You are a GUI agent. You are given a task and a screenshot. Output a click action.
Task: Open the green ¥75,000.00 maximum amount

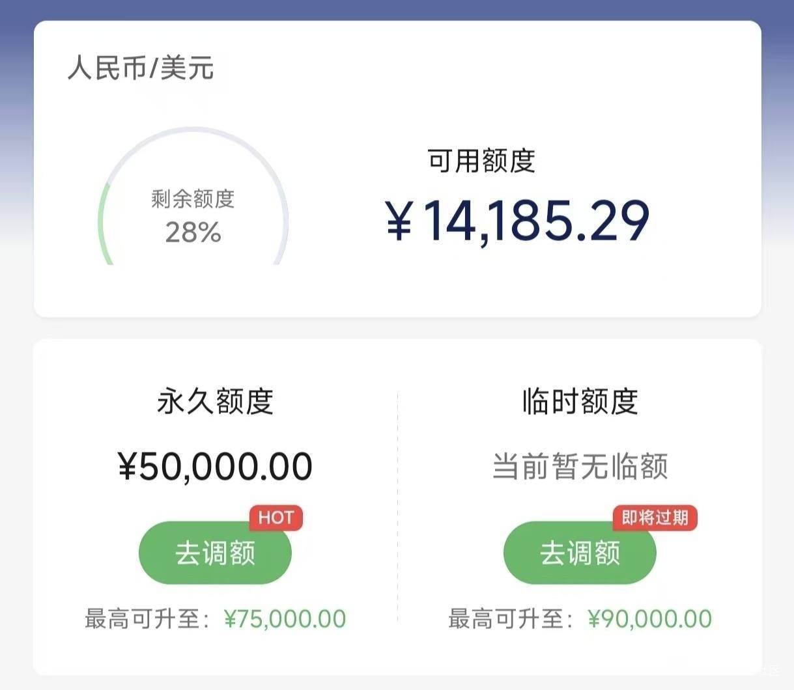coord(285,618)
